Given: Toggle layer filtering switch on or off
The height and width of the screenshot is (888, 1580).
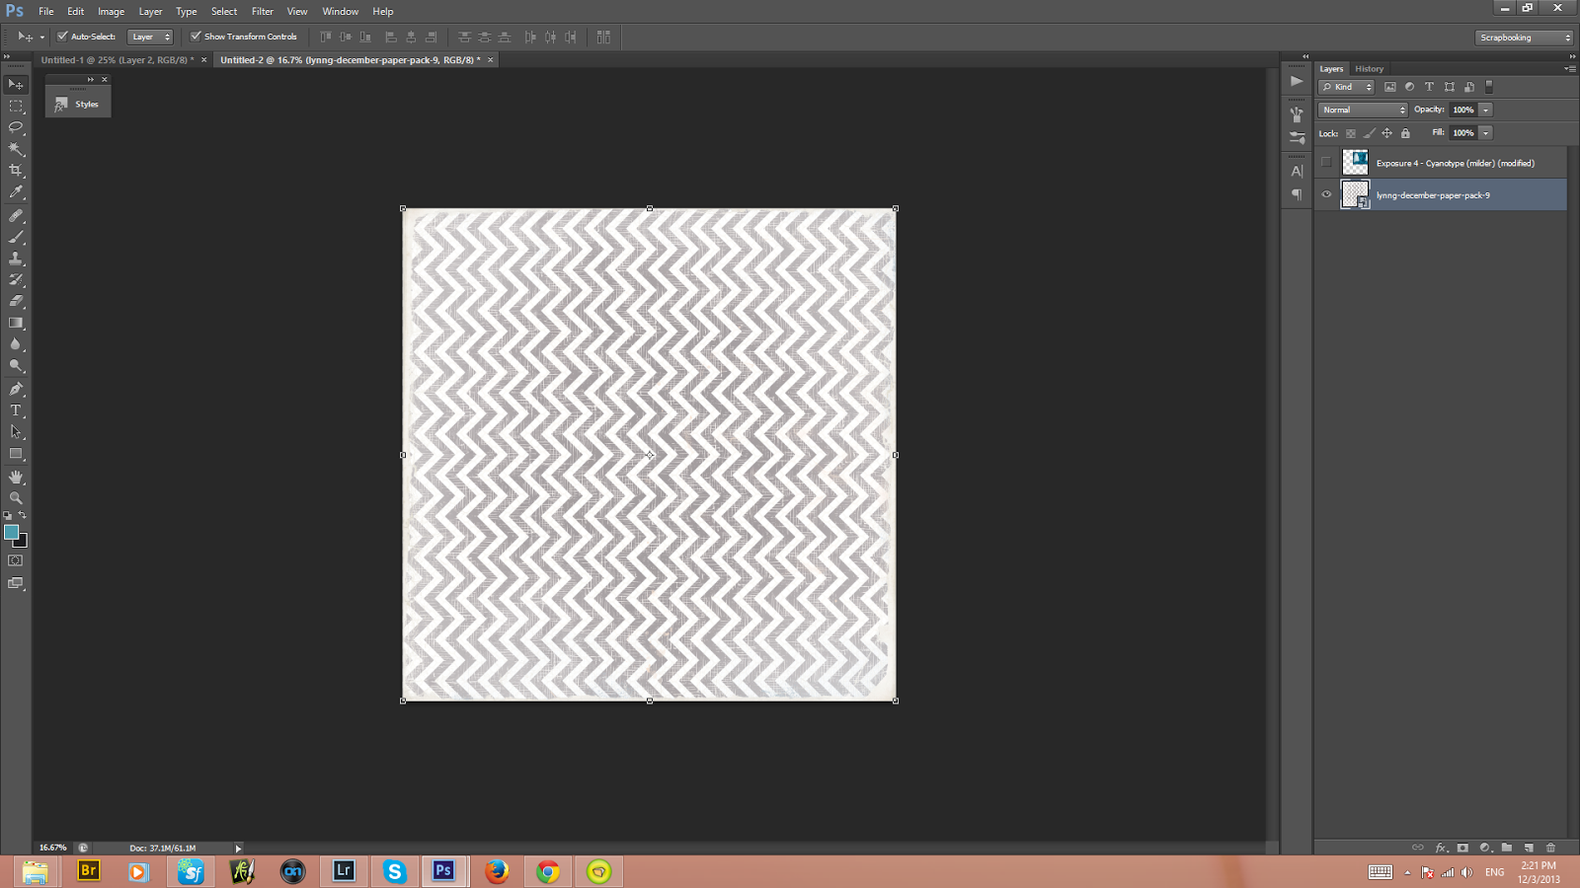Looking at the screenshot, I should [1489, 87].
